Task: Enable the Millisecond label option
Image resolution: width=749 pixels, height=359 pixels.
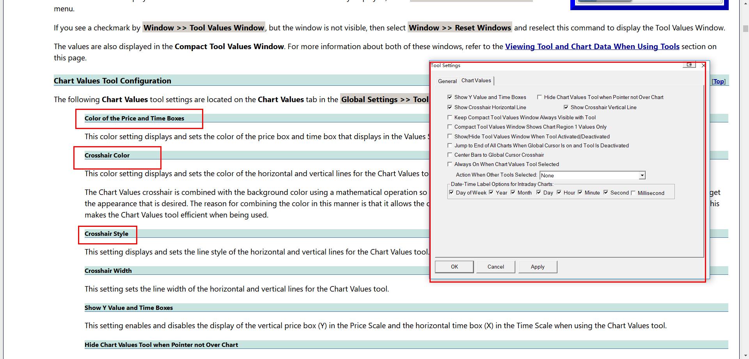Action: point(633,193)
